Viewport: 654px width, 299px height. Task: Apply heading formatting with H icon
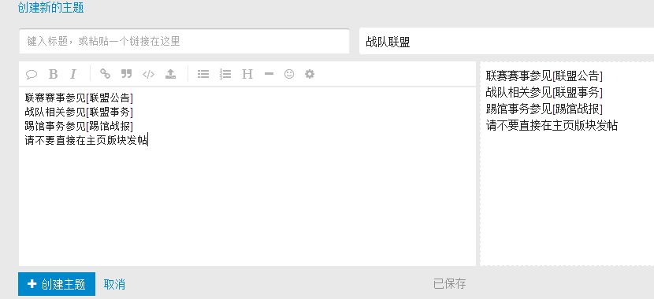coord(247,74)
